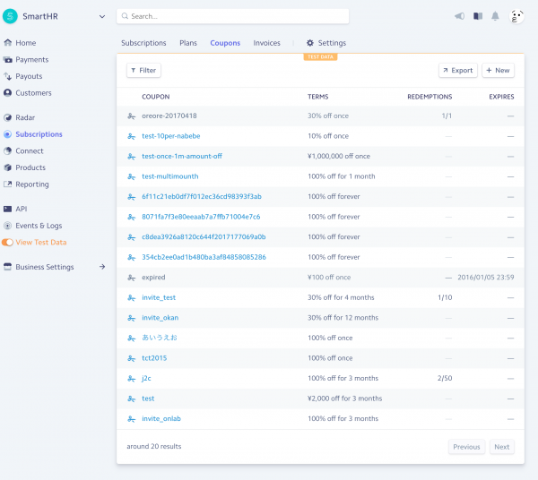Viewport: 538px width, 480px height.
Task: Click the Export button
Action: 458,70
